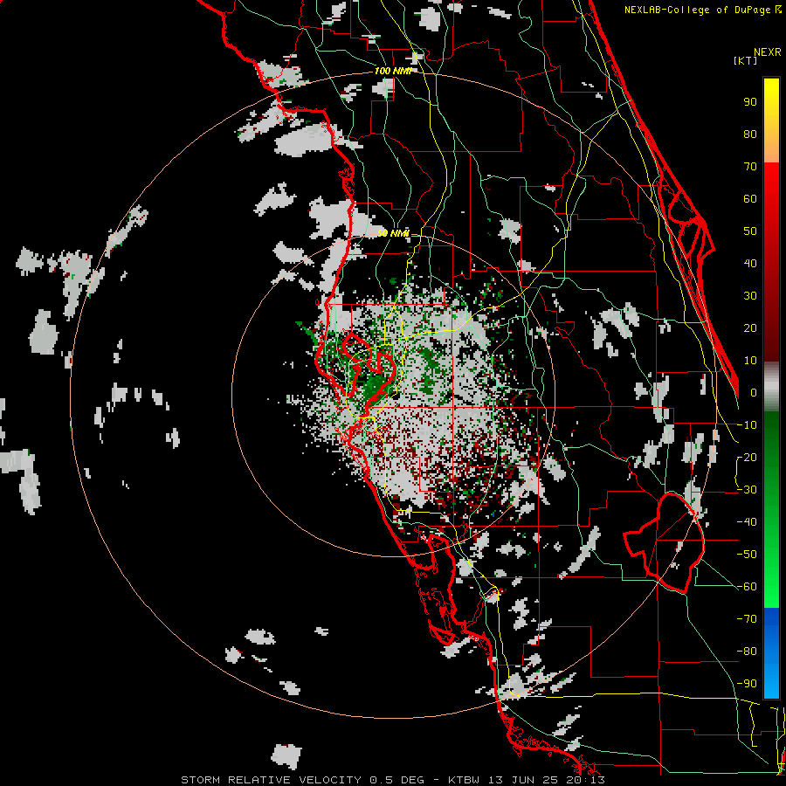Image resolution: width=786 pixels, height=786 pixels.
Task: Select the positive 40 knot scale label
Action: [750, 263]
